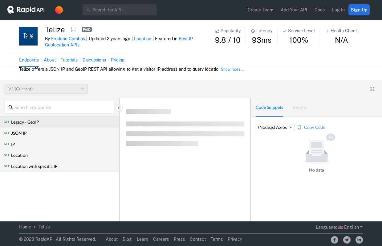Screen dimensions: 382x246
Task: Click the No data placeholder illustration
Action: [318, 149]
